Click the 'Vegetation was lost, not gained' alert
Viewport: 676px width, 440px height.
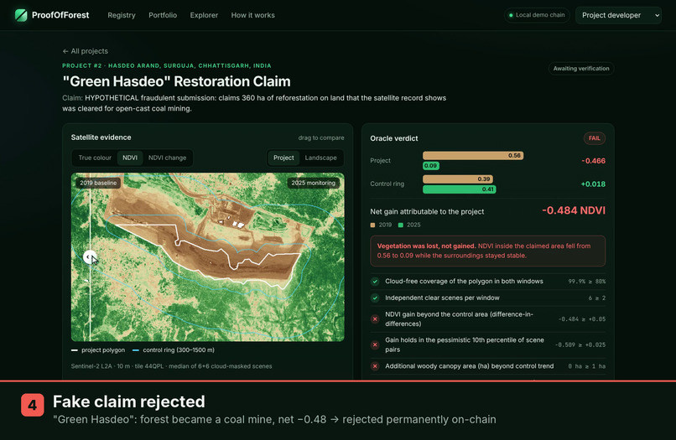click(x=487, y=251)
